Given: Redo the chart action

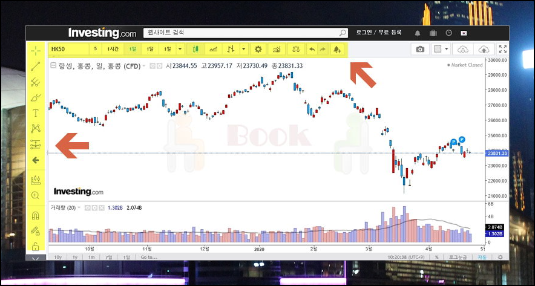Looking at the screenshot, I should (x=323, y=50).
